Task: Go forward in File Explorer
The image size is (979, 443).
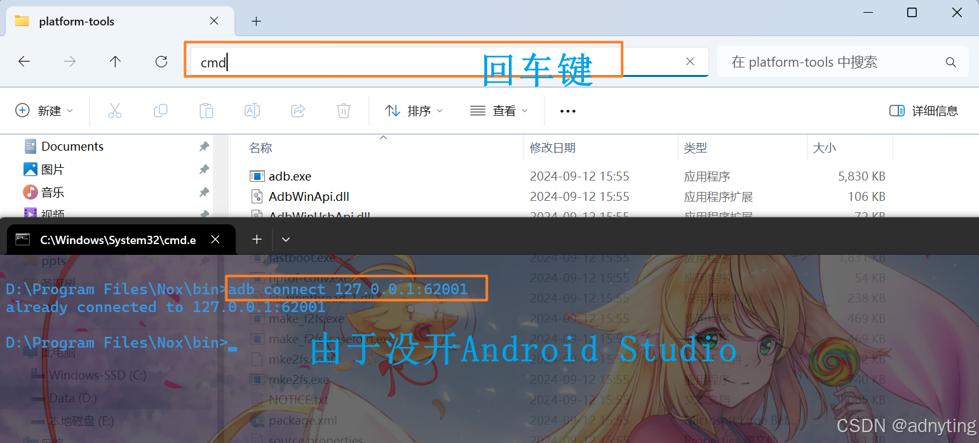Action: (x=70, y=62)
